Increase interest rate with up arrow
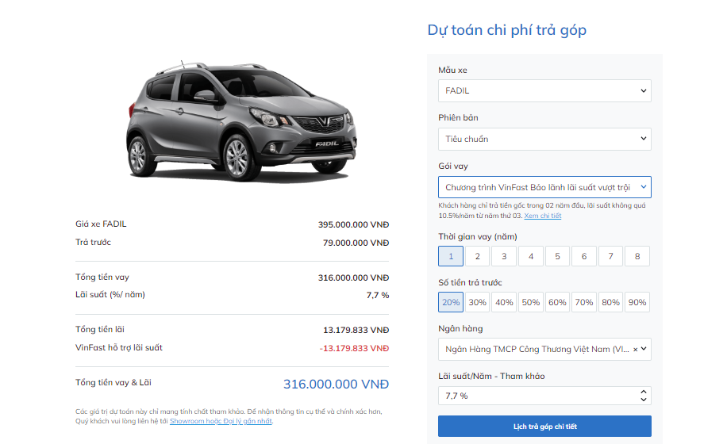Image resolution: width=727 pixels, height=444 pixels. (x=644, y=392)
